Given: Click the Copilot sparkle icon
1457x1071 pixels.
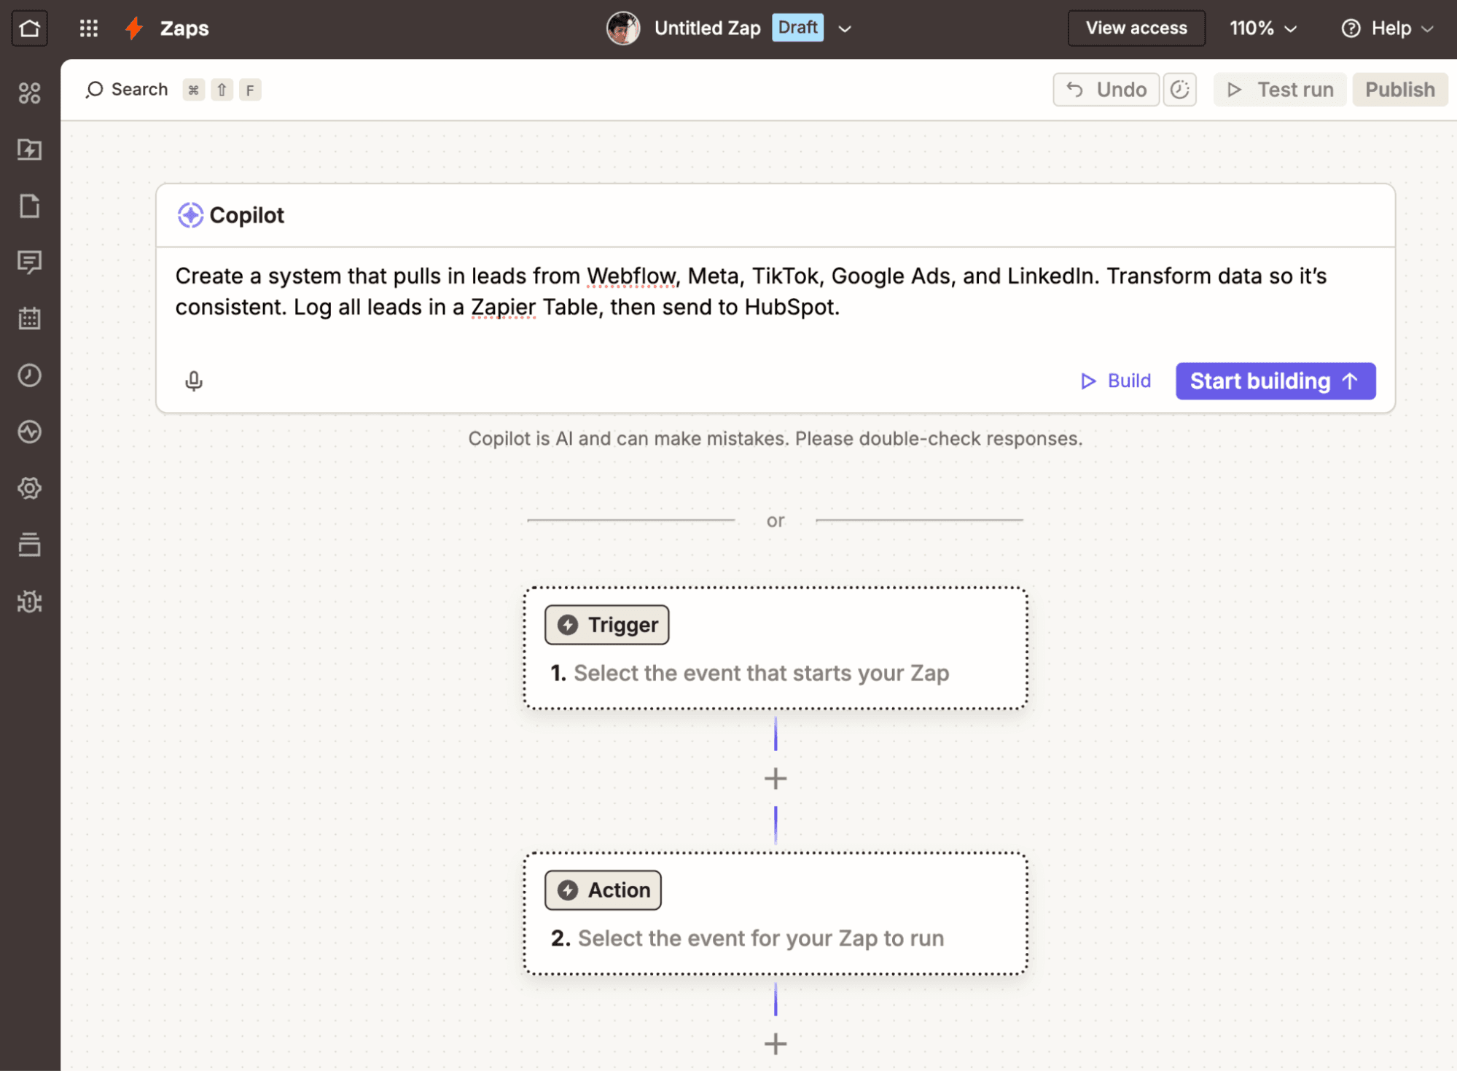Looking at the screenshot, I should click(190, 216).
